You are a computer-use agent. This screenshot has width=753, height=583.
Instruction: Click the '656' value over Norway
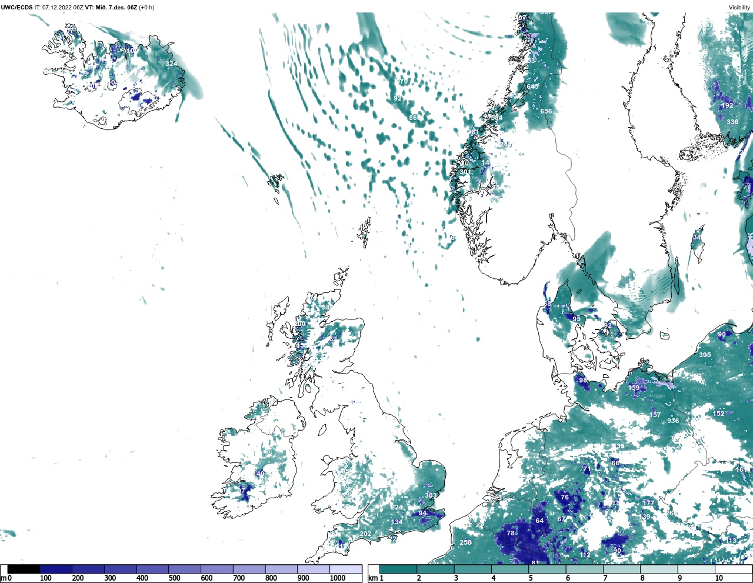coord(547,111)
